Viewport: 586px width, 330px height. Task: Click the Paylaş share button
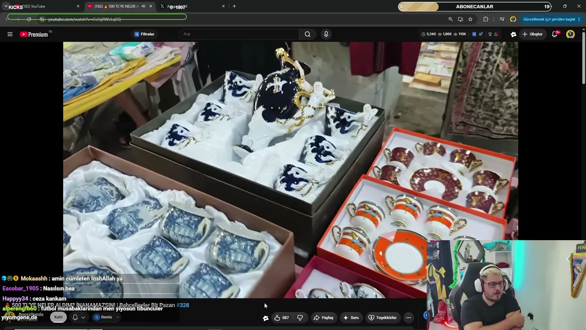(x=323, y=318)
